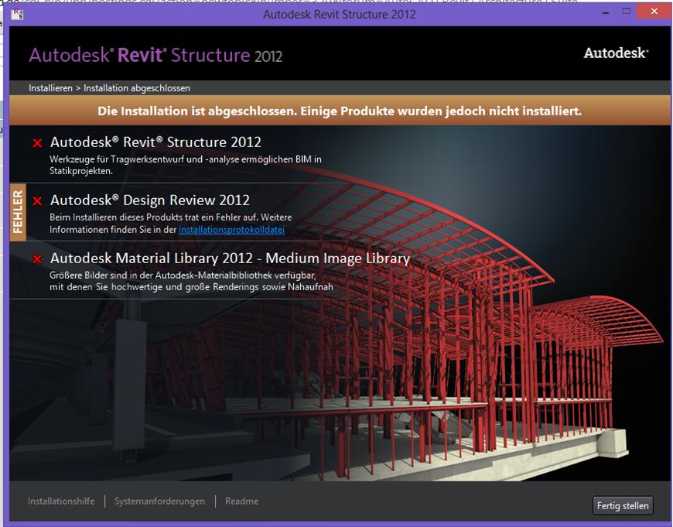The height and width of the screenshot is (527, 673).
Task: Click Installieren breadcrumb text
Action: point(50,88)
